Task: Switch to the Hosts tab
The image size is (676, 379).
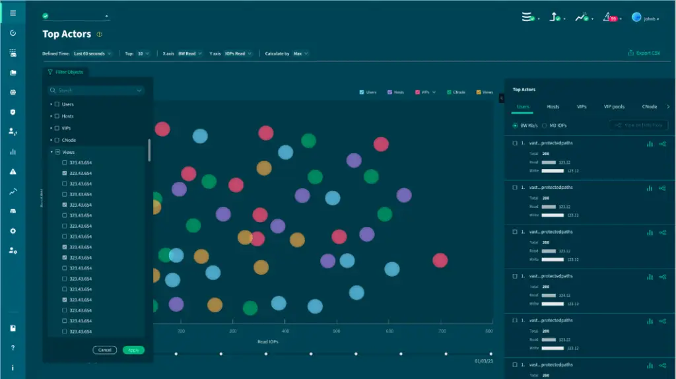Action: tap(553, 106)
